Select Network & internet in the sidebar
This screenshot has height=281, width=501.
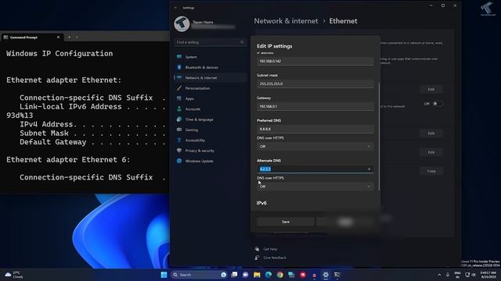211,78
